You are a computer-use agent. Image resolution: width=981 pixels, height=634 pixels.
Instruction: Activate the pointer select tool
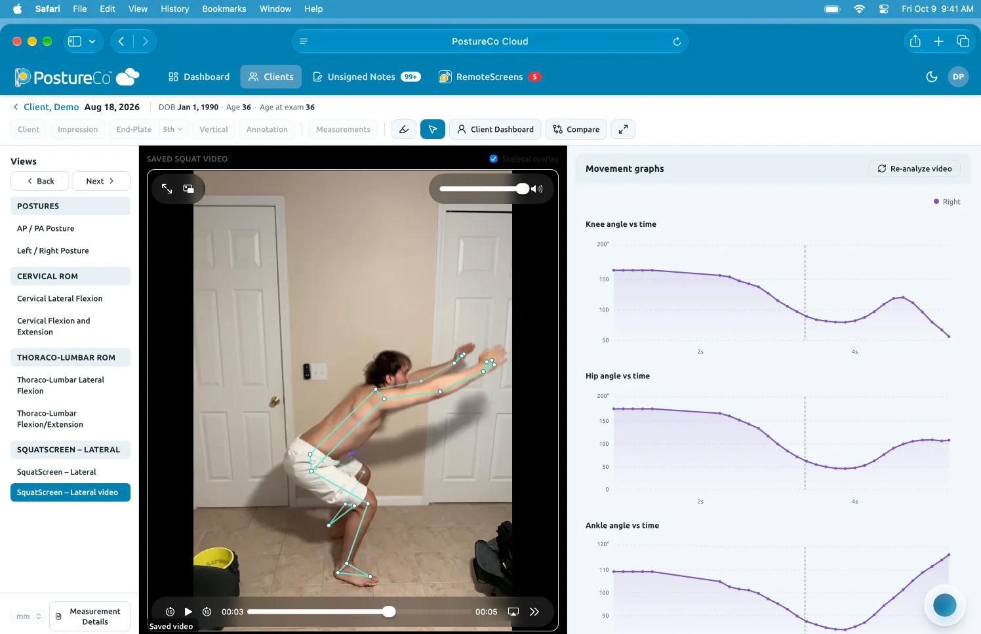433,129
